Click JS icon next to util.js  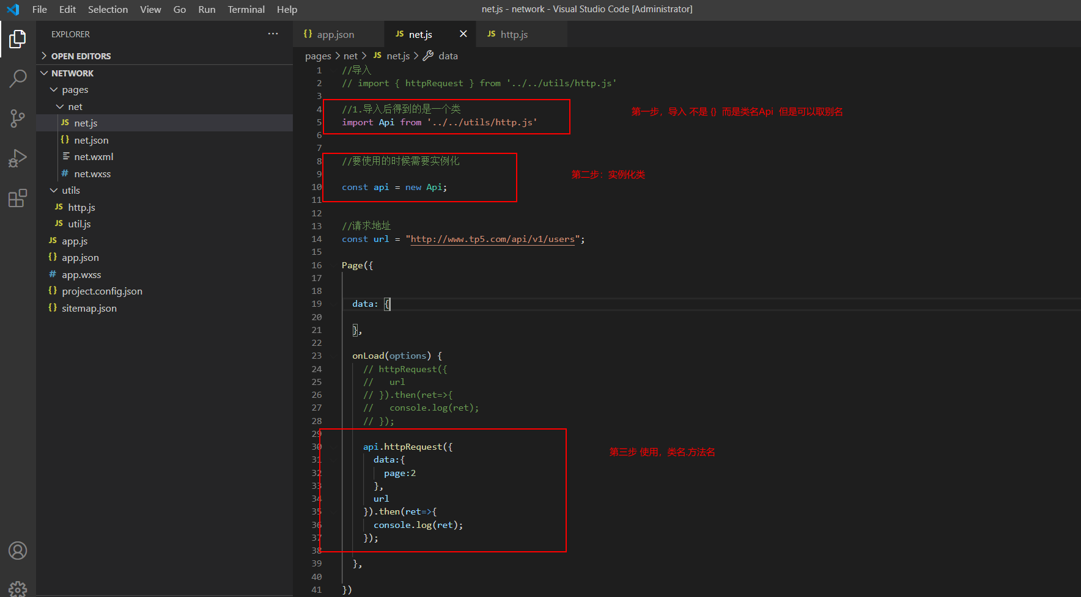pos(59,224)
